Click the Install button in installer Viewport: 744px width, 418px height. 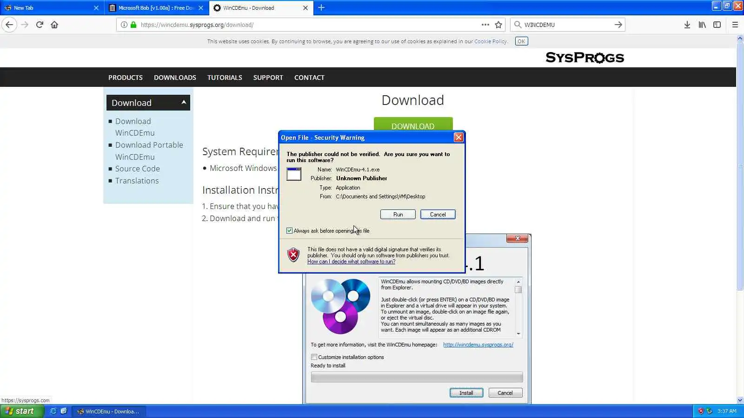[x=466, y=393]
